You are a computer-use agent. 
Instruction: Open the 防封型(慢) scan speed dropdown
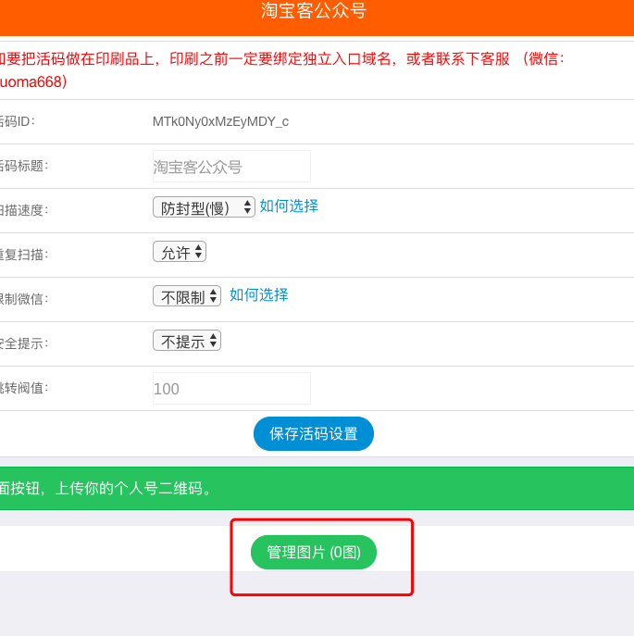[204, 207]
